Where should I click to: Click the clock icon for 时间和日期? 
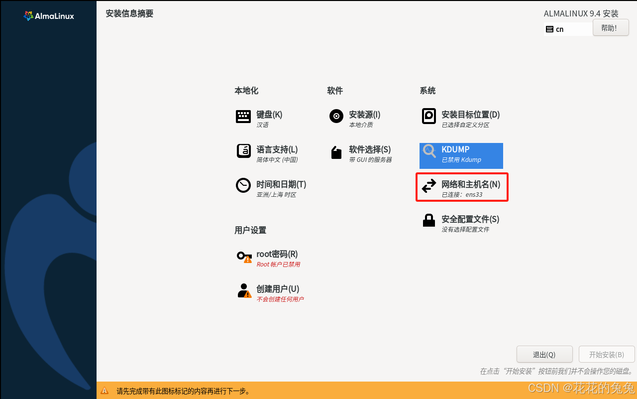tap(243, 185)
